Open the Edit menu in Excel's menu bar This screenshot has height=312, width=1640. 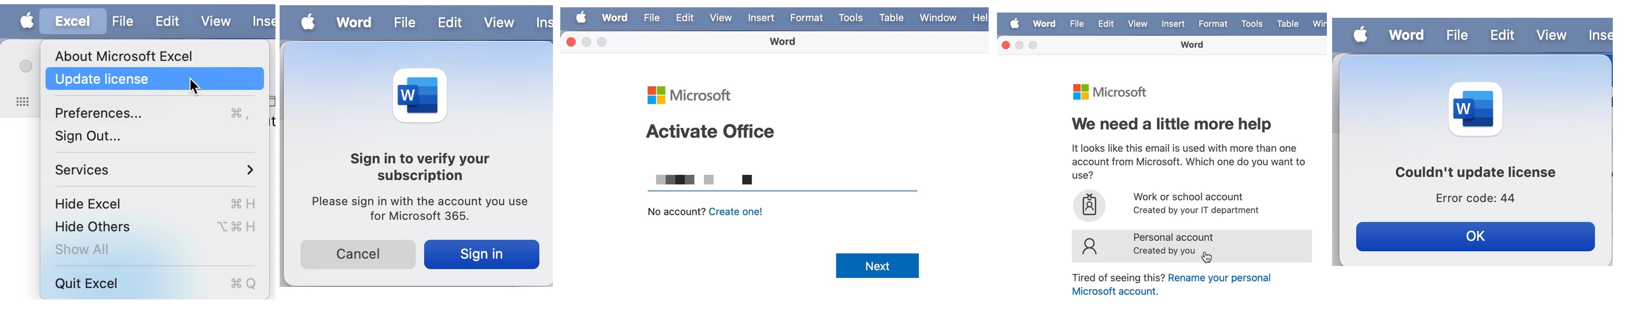(168, 21)
